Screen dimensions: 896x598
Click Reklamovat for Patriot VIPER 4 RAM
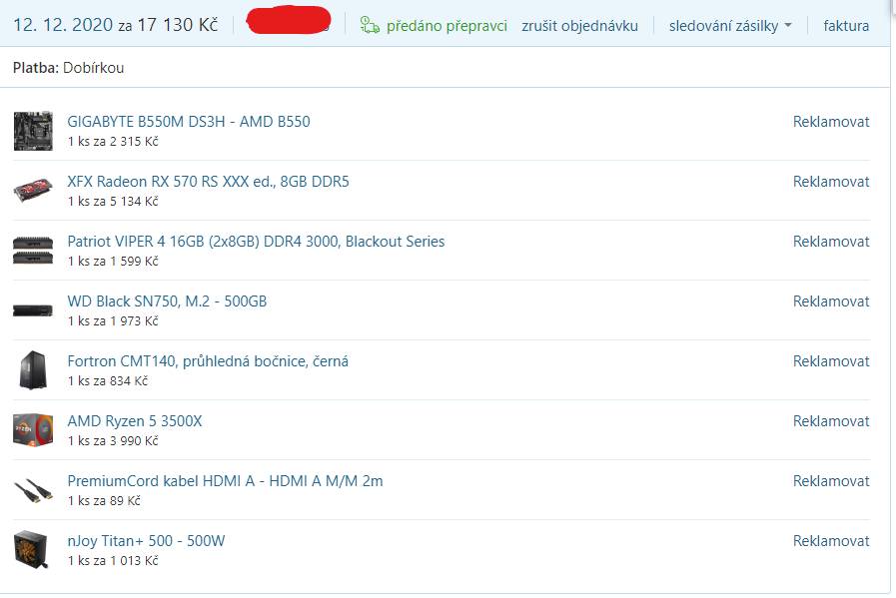click(831, 242)
